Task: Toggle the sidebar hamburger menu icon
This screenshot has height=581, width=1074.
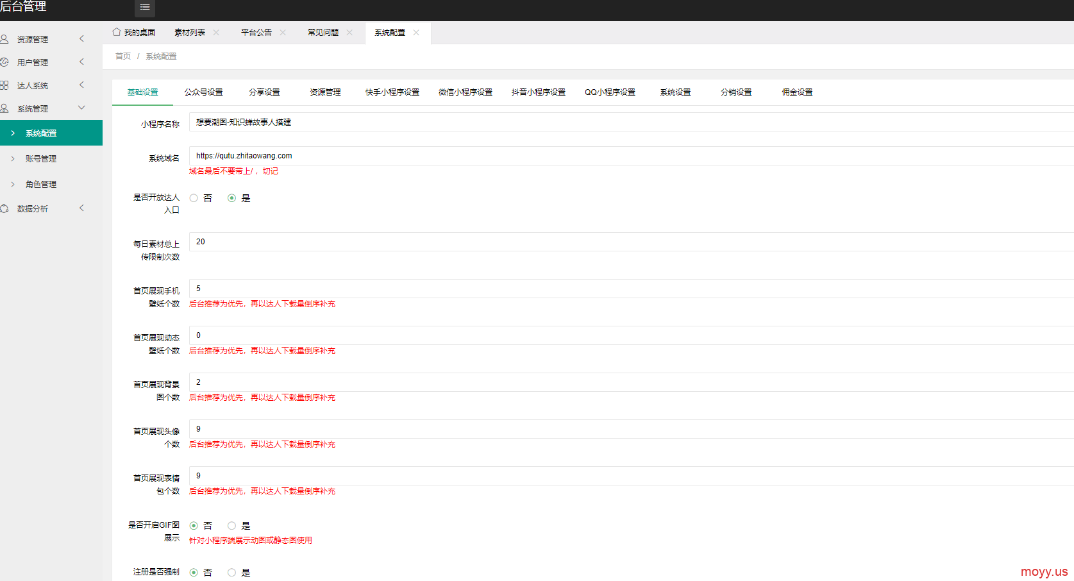Action: tap(145, 7)
